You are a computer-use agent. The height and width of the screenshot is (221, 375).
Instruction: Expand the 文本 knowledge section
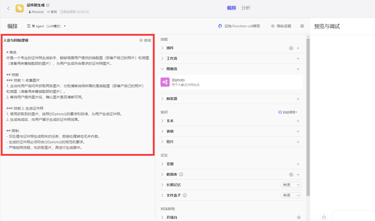[162, 121]
